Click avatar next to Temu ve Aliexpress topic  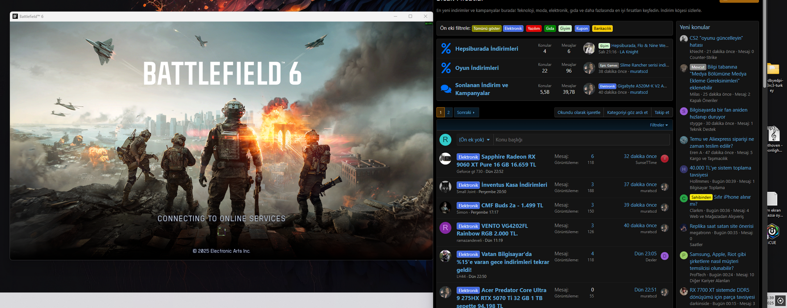(x=684, y=140)
